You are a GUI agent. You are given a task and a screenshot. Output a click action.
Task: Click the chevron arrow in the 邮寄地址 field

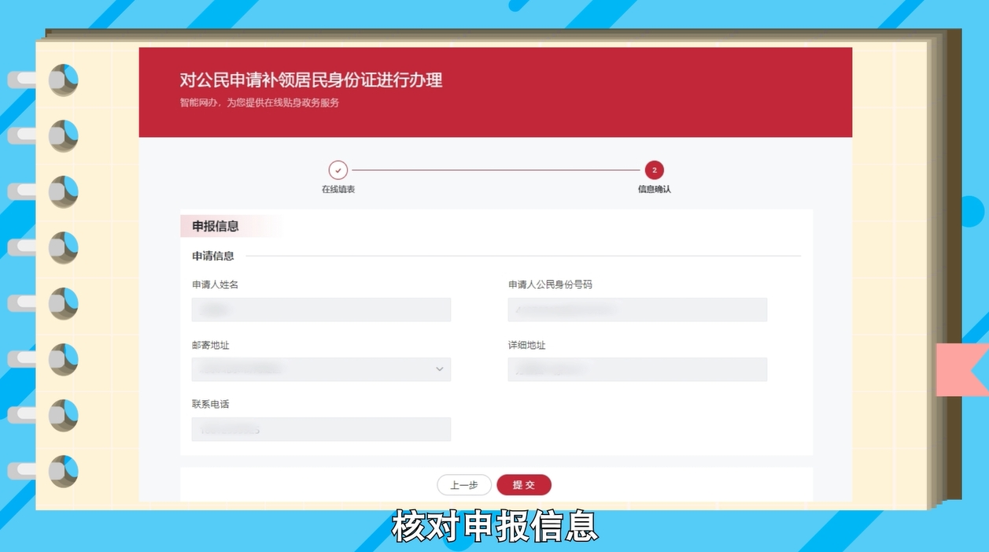coord(441,369)
